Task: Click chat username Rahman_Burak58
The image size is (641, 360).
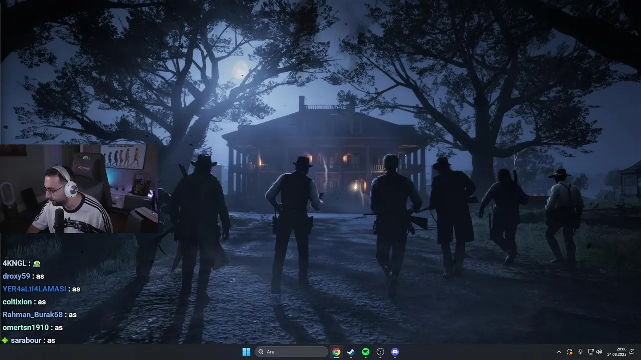Action: tap(33, 315)
